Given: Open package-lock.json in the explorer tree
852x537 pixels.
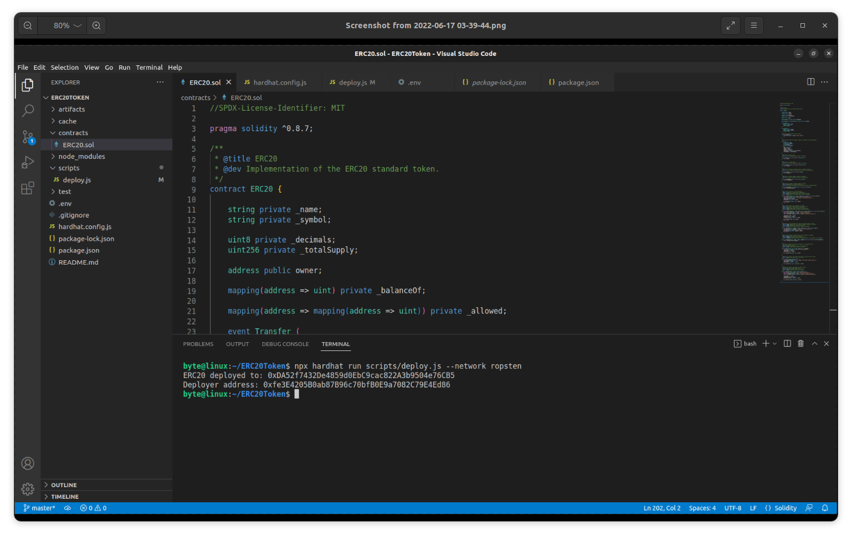Looking at the screenshot, I should pos(106,239).
